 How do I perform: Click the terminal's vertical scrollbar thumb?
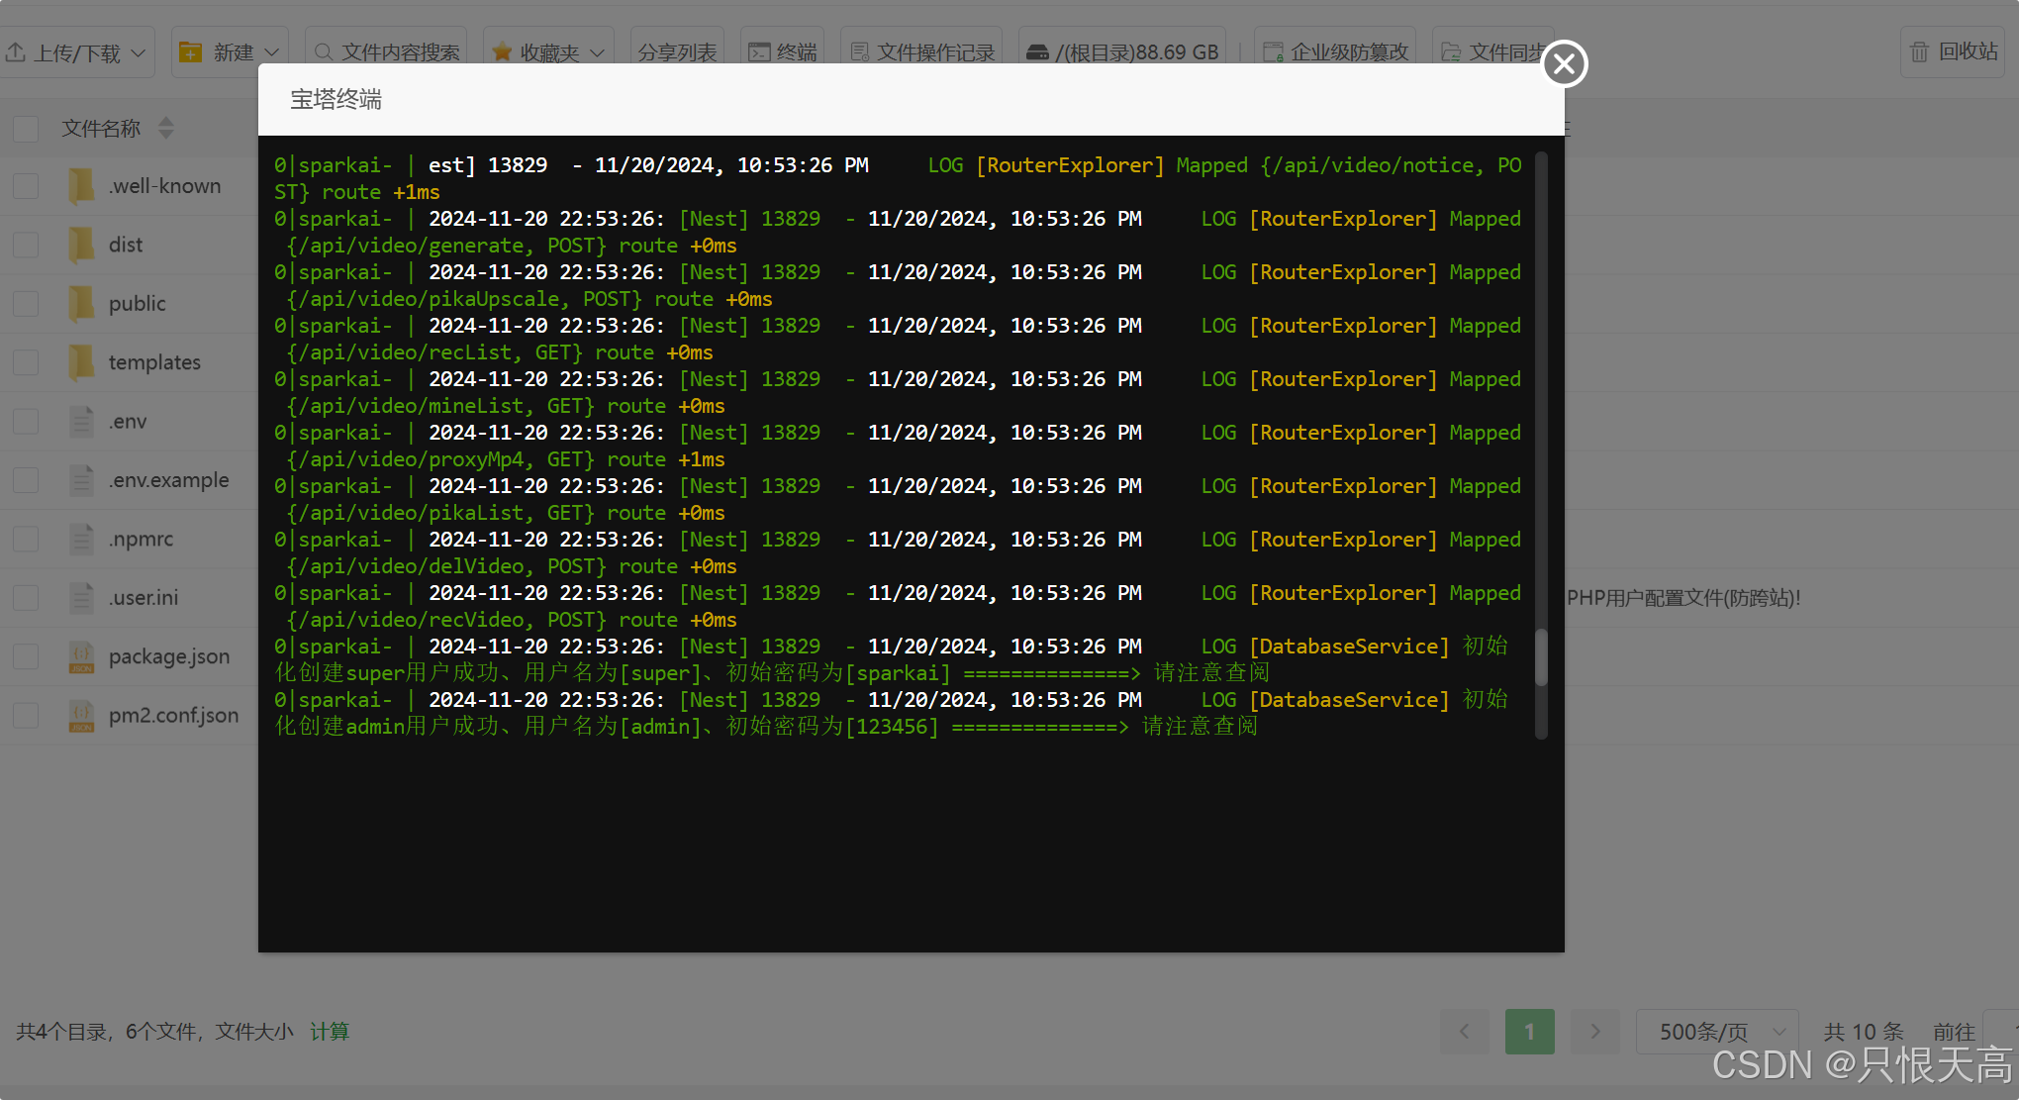pyautogui.click(x=1540, y=657)
